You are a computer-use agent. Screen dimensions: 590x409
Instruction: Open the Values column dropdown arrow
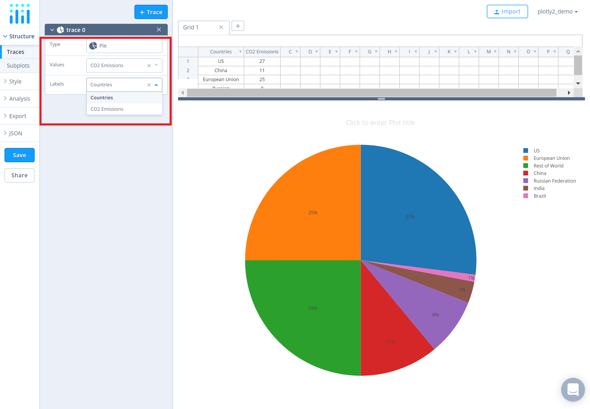click(x=156, y=65)
